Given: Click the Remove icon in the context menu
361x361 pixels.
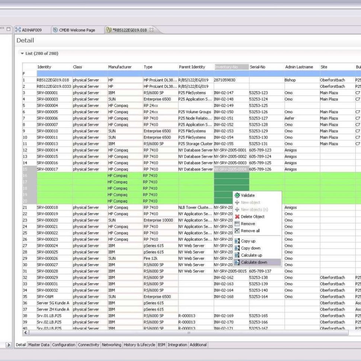Looking at the screenshot, I should click(x=237, y=224).
